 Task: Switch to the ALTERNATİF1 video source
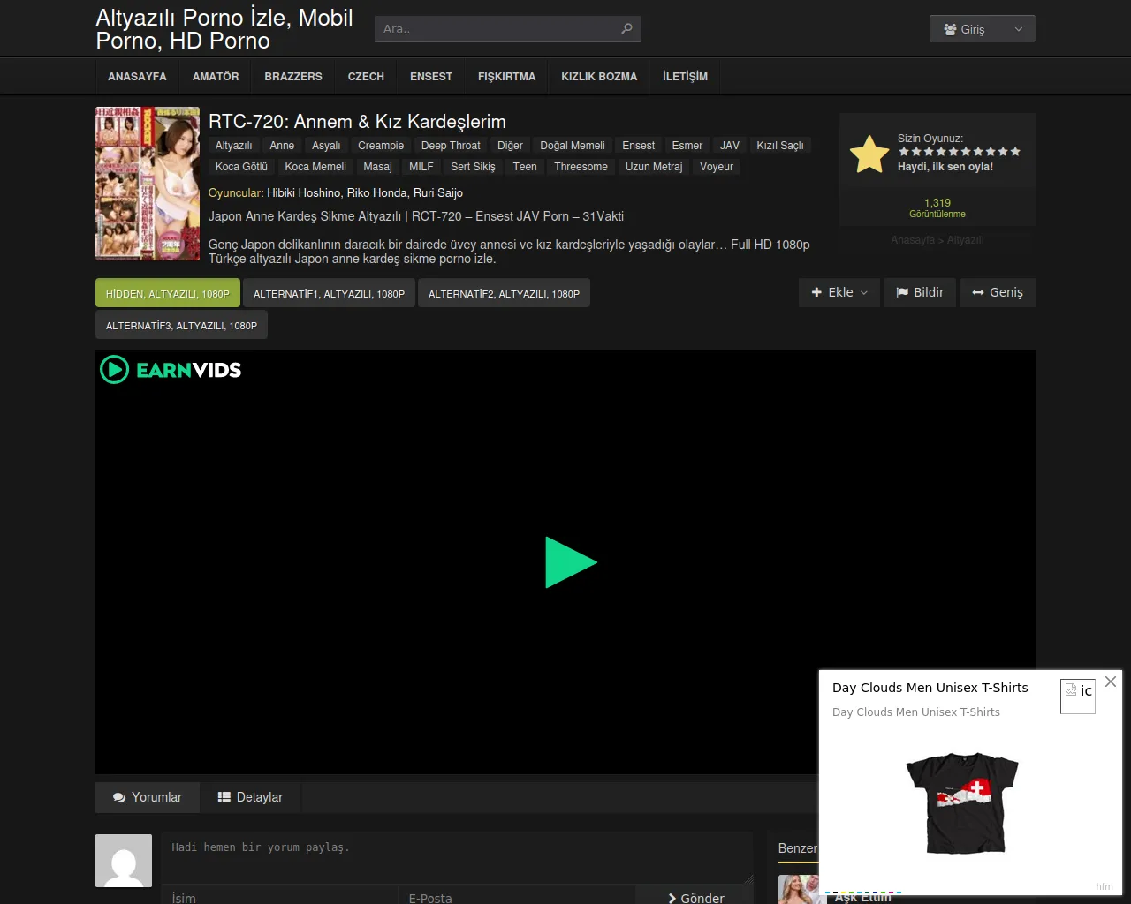coord(329,294)
